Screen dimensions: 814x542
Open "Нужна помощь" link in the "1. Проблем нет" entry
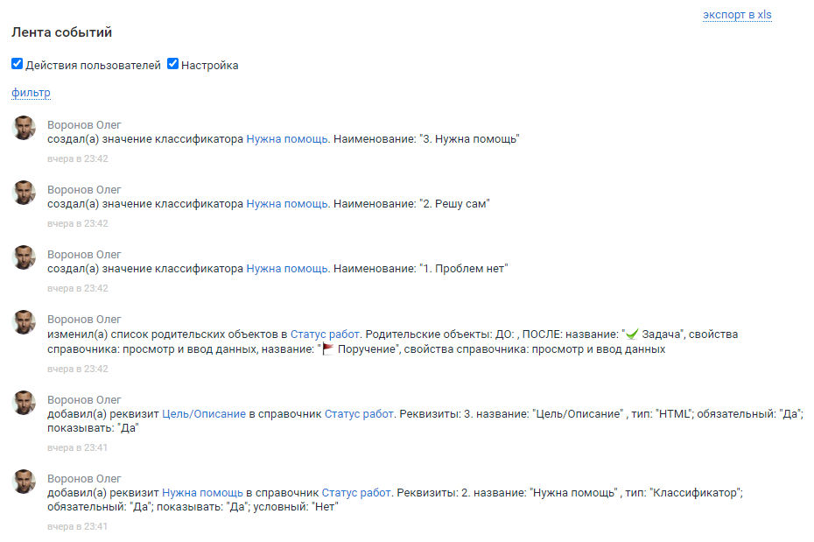(x=287, y=269)
